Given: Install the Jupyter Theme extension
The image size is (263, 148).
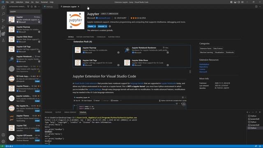Looking at the screenshot, I should [x=37, y=120].
